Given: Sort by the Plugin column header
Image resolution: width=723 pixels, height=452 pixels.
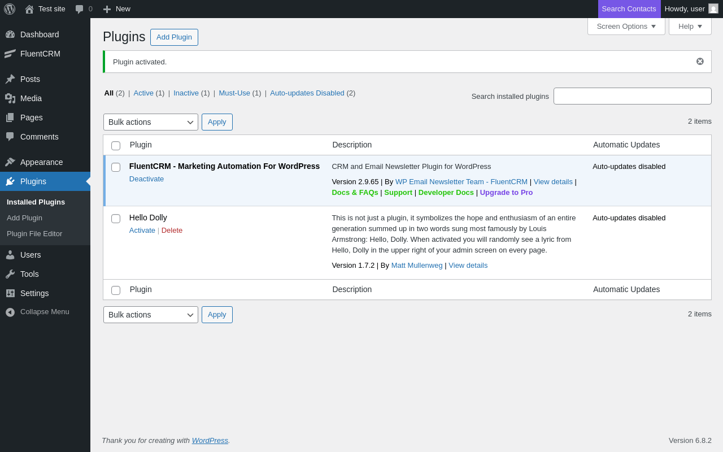Looking at the screenshot, I should point(141,145).
